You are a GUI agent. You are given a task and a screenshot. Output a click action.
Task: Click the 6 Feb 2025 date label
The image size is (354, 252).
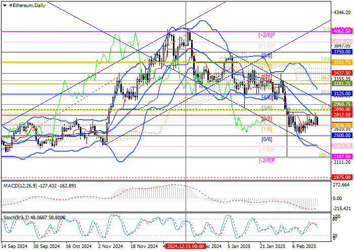(x=305, y=247)
